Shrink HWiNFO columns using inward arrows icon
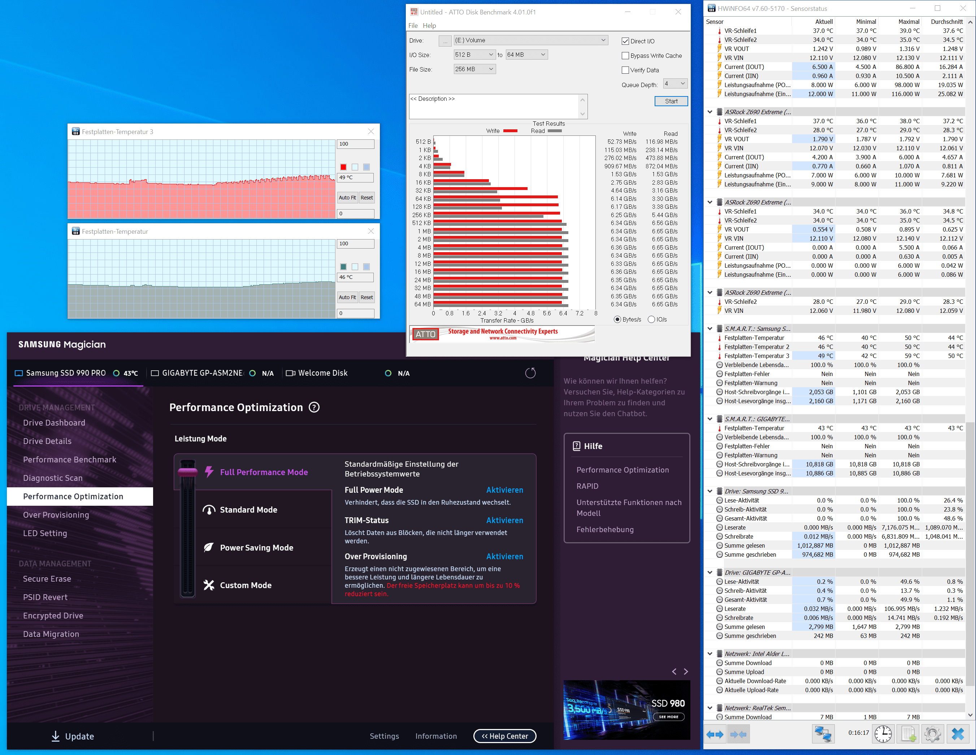976x755 pixels. click(x=738, y=734)
